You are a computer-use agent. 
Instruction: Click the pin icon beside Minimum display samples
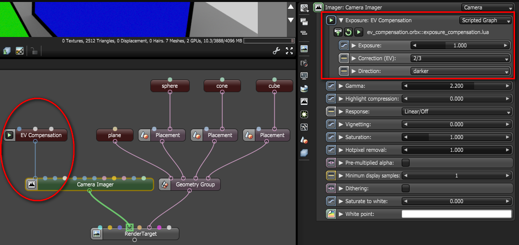point(331,175)
